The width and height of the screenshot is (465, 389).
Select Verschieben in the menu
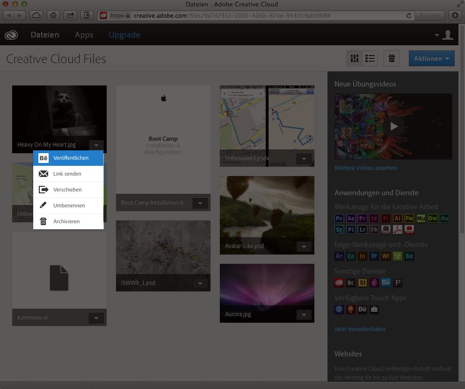(68, 190)
